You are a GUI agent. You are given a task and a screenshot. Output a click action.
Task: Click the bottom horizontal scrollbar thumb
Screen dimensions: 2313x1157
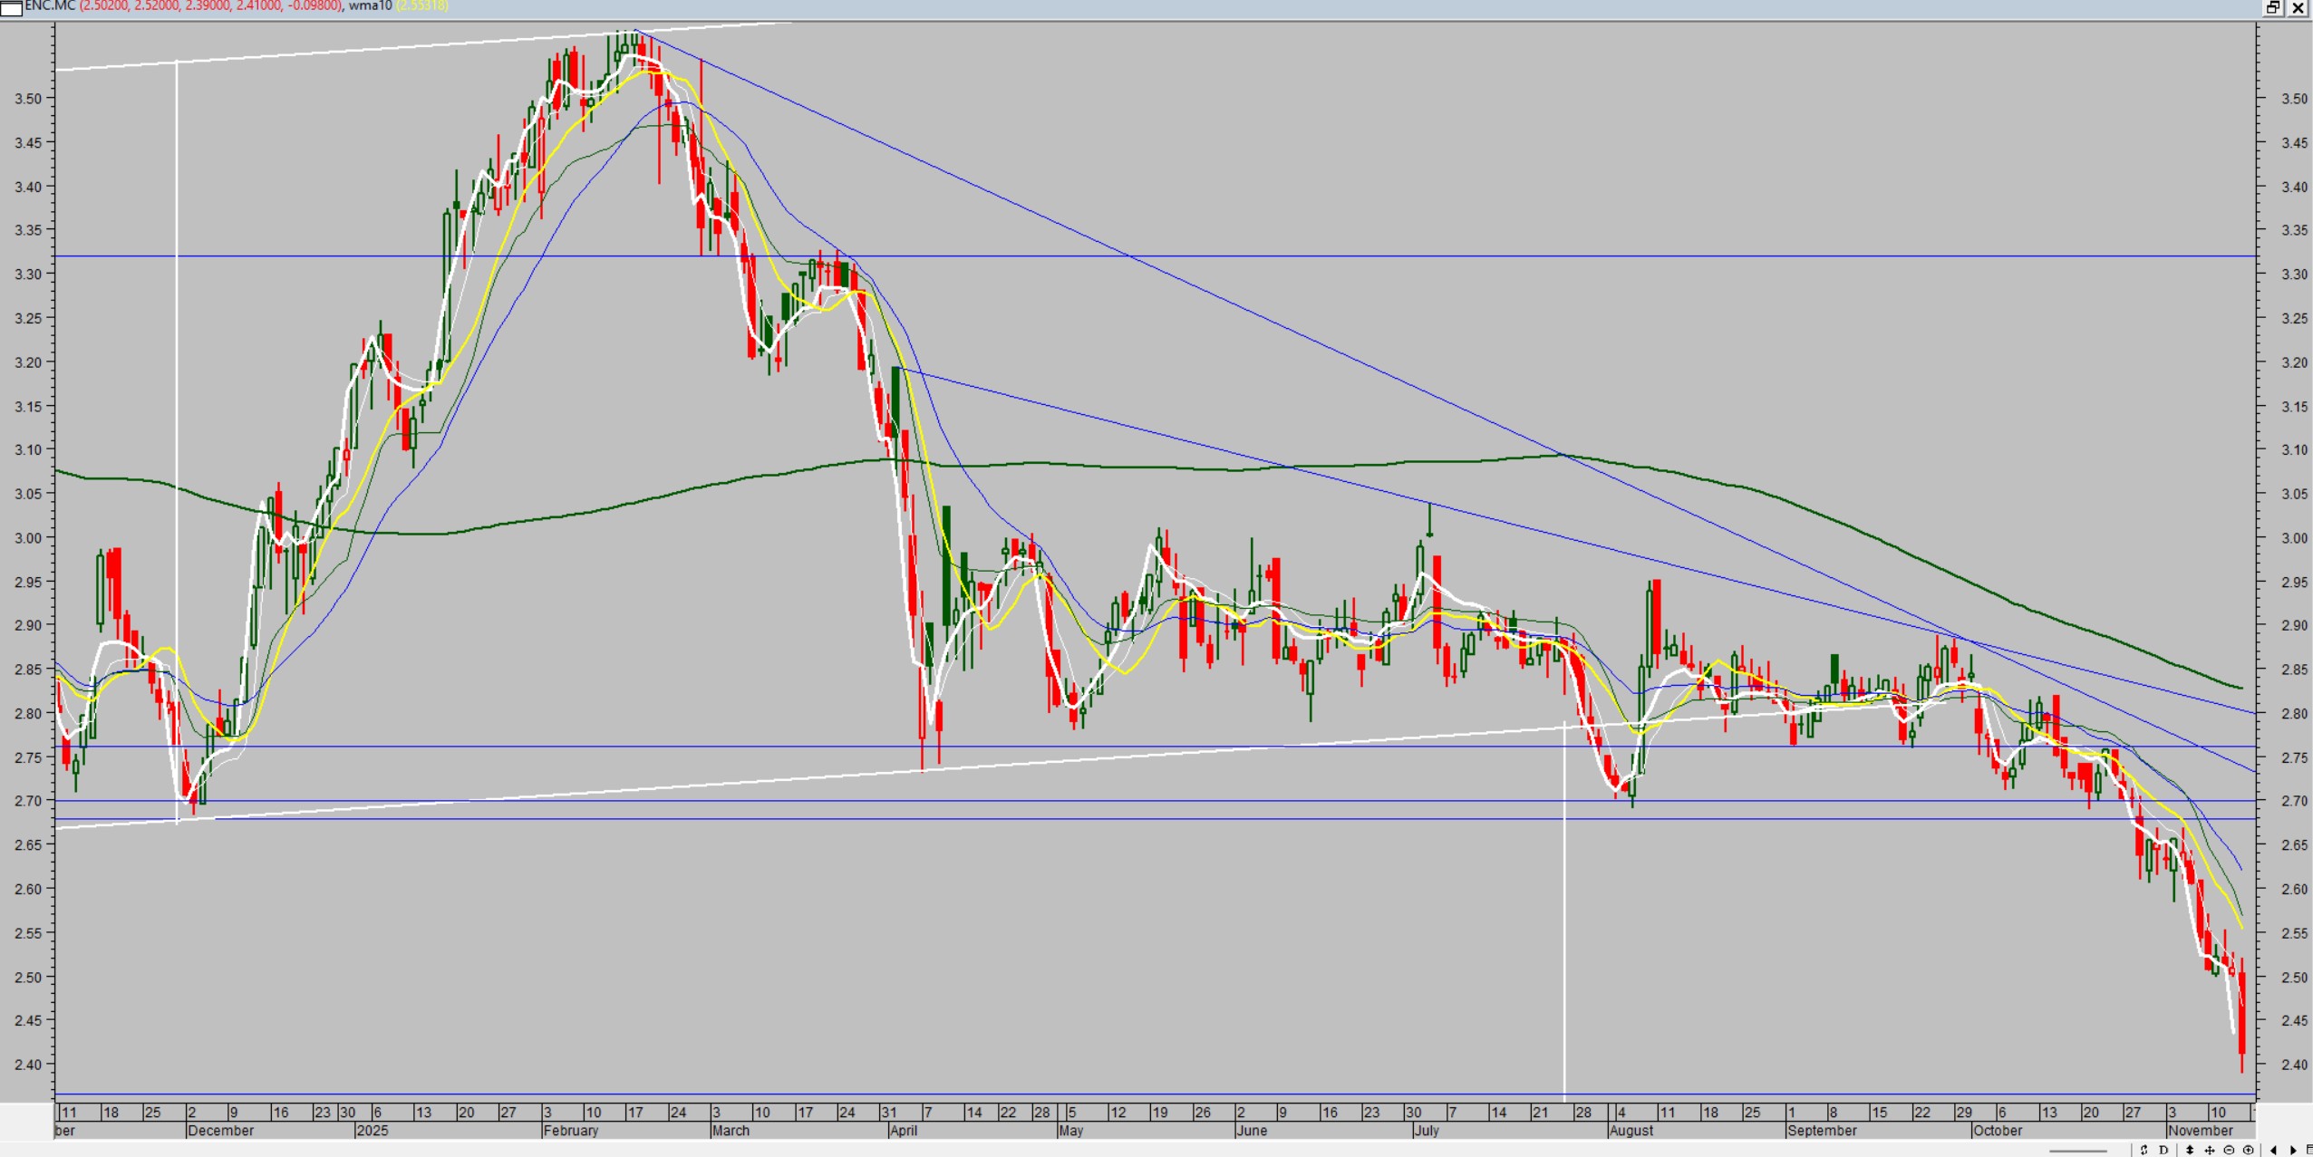click(x=2077, y=1151)
